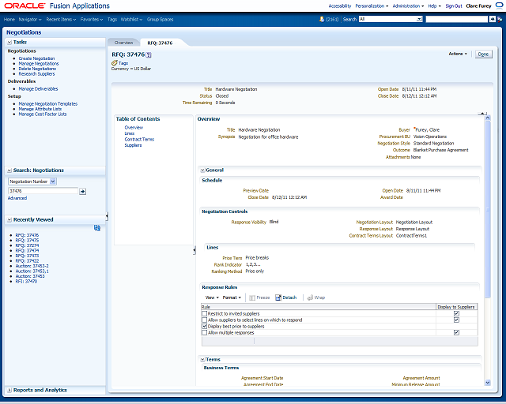
Task: Click the Done button
Action: click(483, 54)
